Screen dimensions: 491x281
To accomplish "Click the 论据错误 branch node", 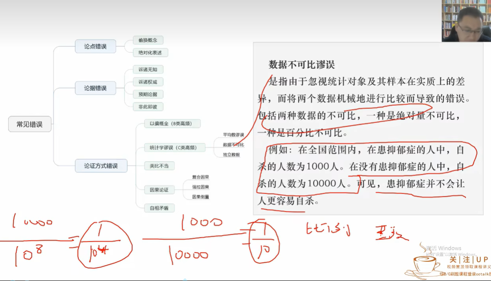I will [95, 88].
